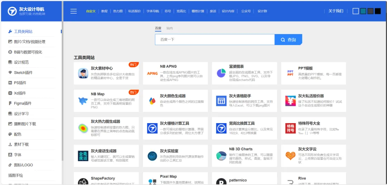The height and width of the screenshot is (185, 387).
Task: Click the download icon beside 素材下载
Action: pos(10,144)
